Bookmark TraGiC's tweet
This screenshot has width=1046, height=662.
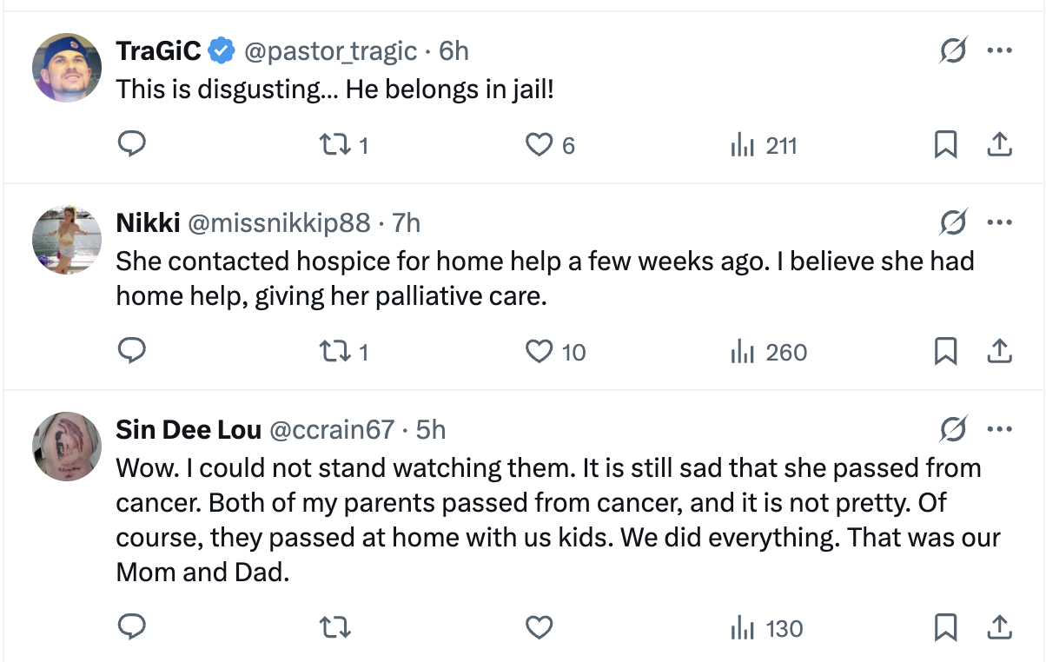(945, 144)
